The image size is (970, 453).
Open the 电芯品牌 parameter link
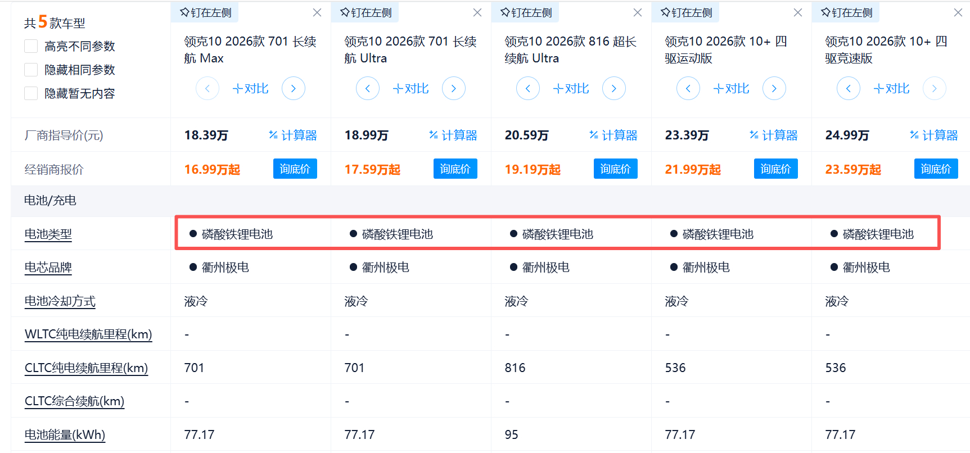coord(48,268)
